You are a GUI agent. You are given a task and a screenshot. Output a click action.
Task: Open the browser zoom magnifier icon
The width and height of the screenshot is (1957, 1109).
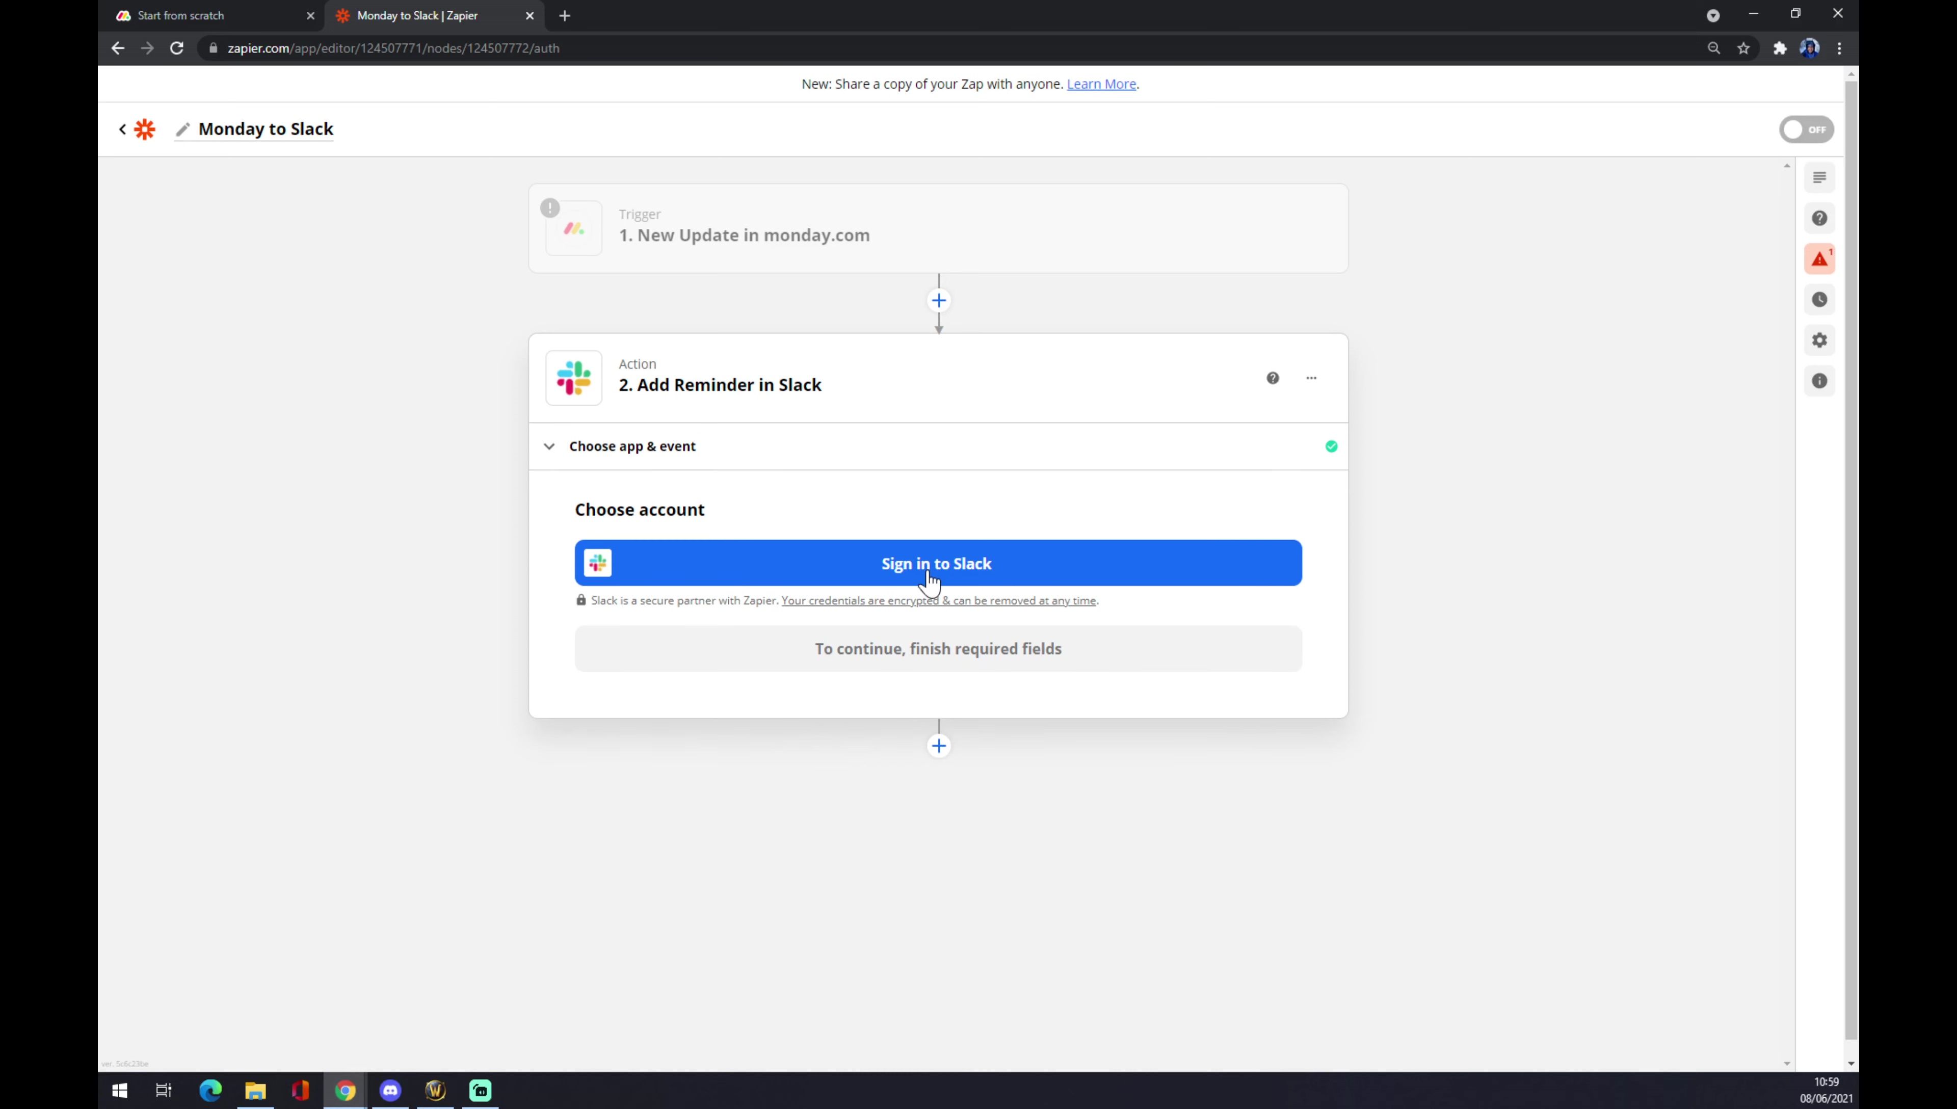click(1713, 48)
